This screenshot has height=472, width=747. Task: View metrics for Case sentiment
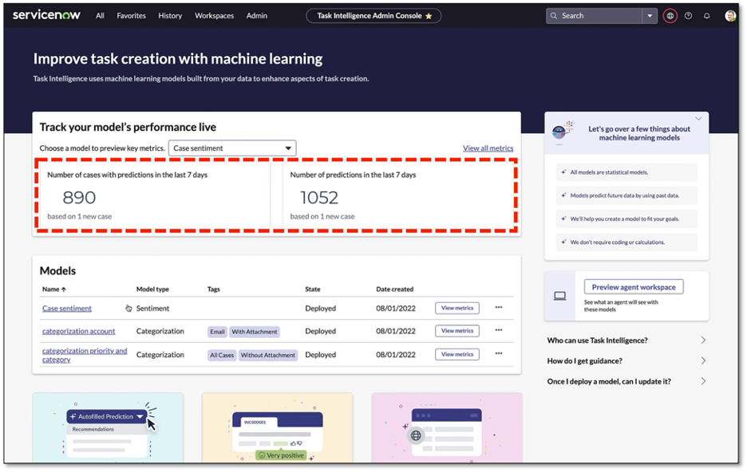457,308
